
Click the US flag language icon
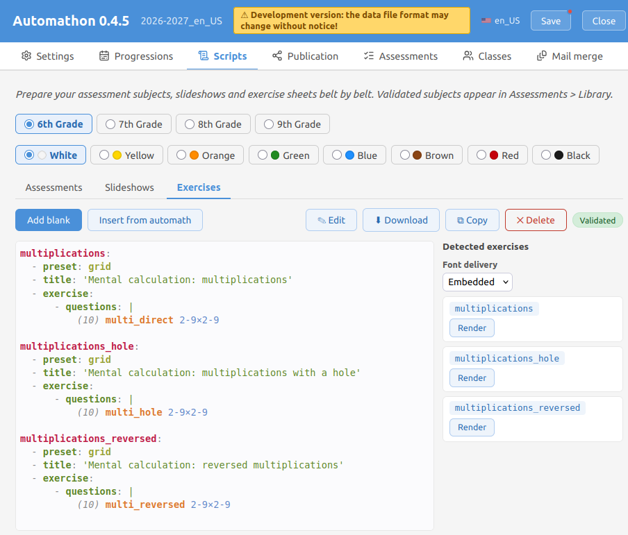486,20
